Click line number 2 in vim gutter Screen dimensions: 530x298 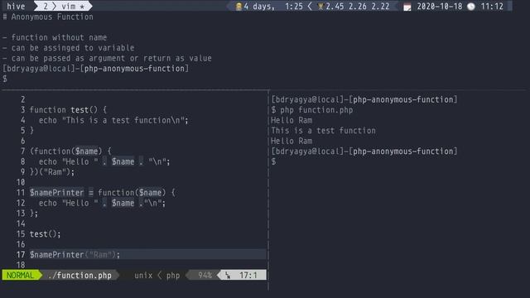22,99
